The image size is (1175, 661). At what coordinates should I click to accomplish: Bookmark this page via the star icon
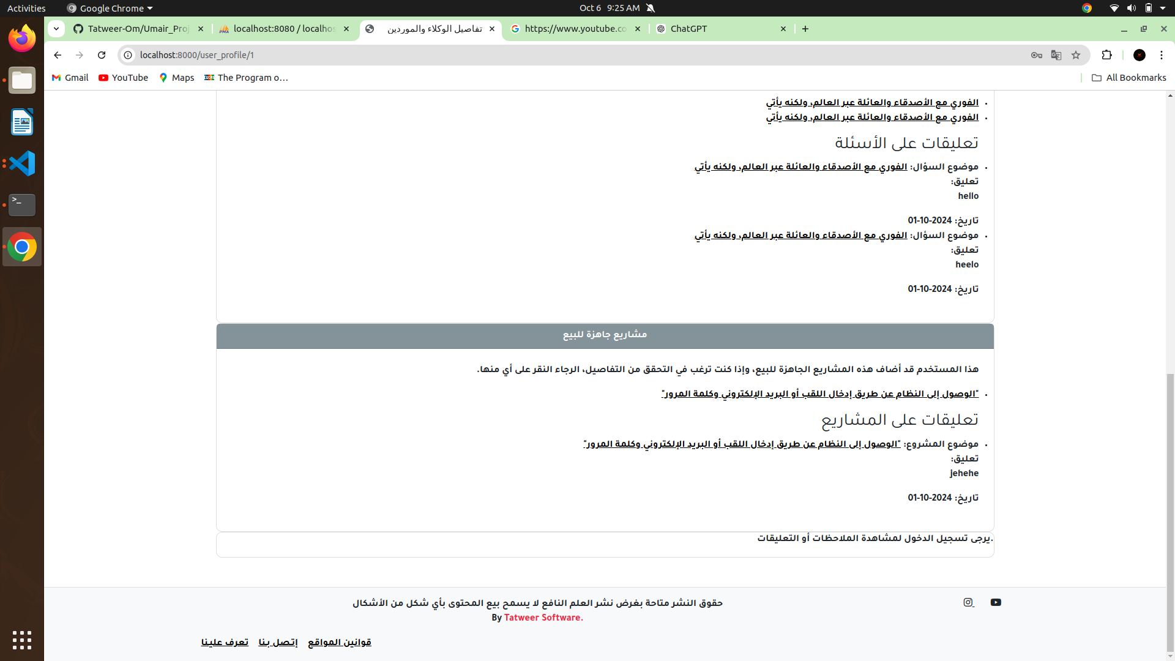pyautogui.click(x=1076, y=55)
